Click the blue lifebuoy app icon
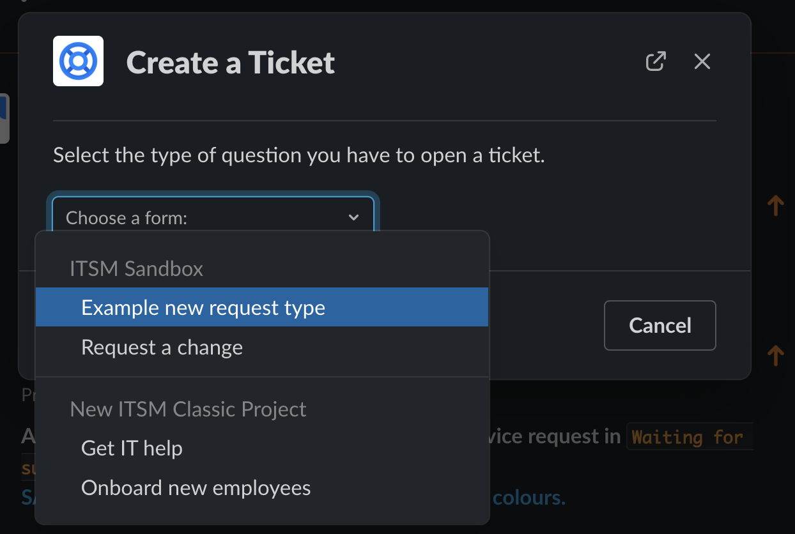The image size is (795, 534). [x=78, y=61]
